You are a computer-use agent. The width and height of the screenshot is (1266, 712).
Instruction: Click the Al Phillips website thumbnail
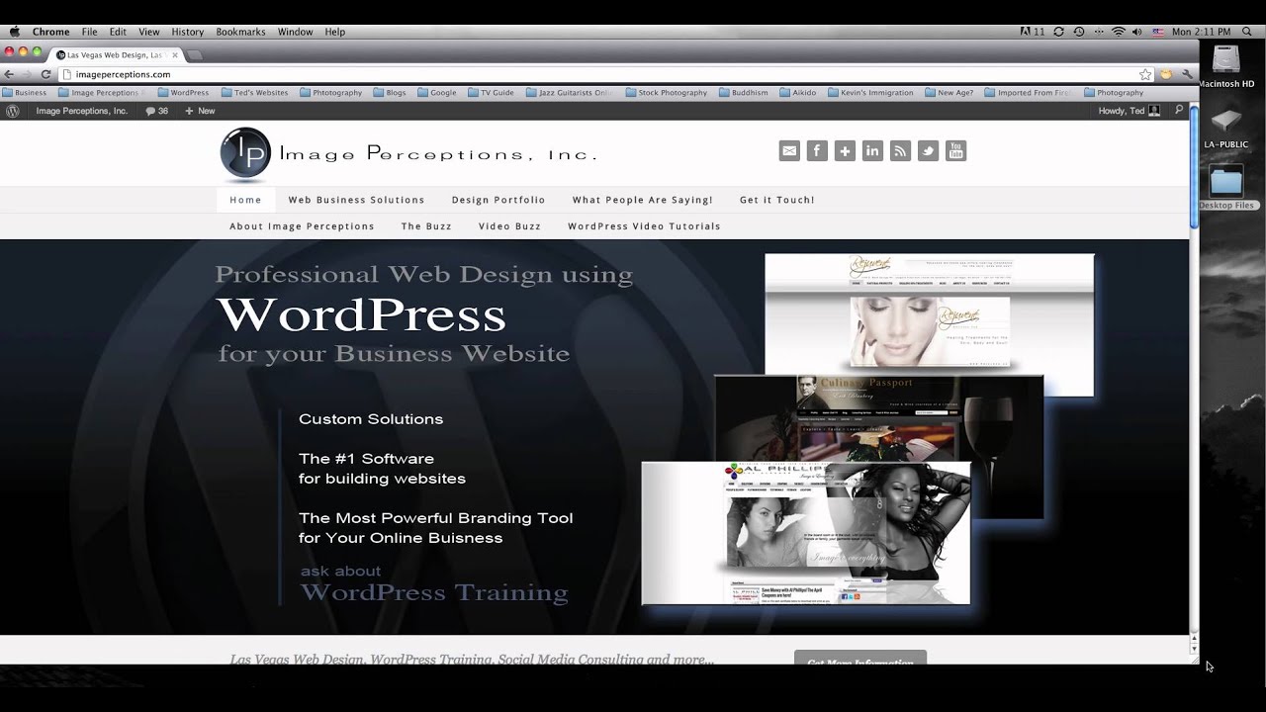[806, 533]
